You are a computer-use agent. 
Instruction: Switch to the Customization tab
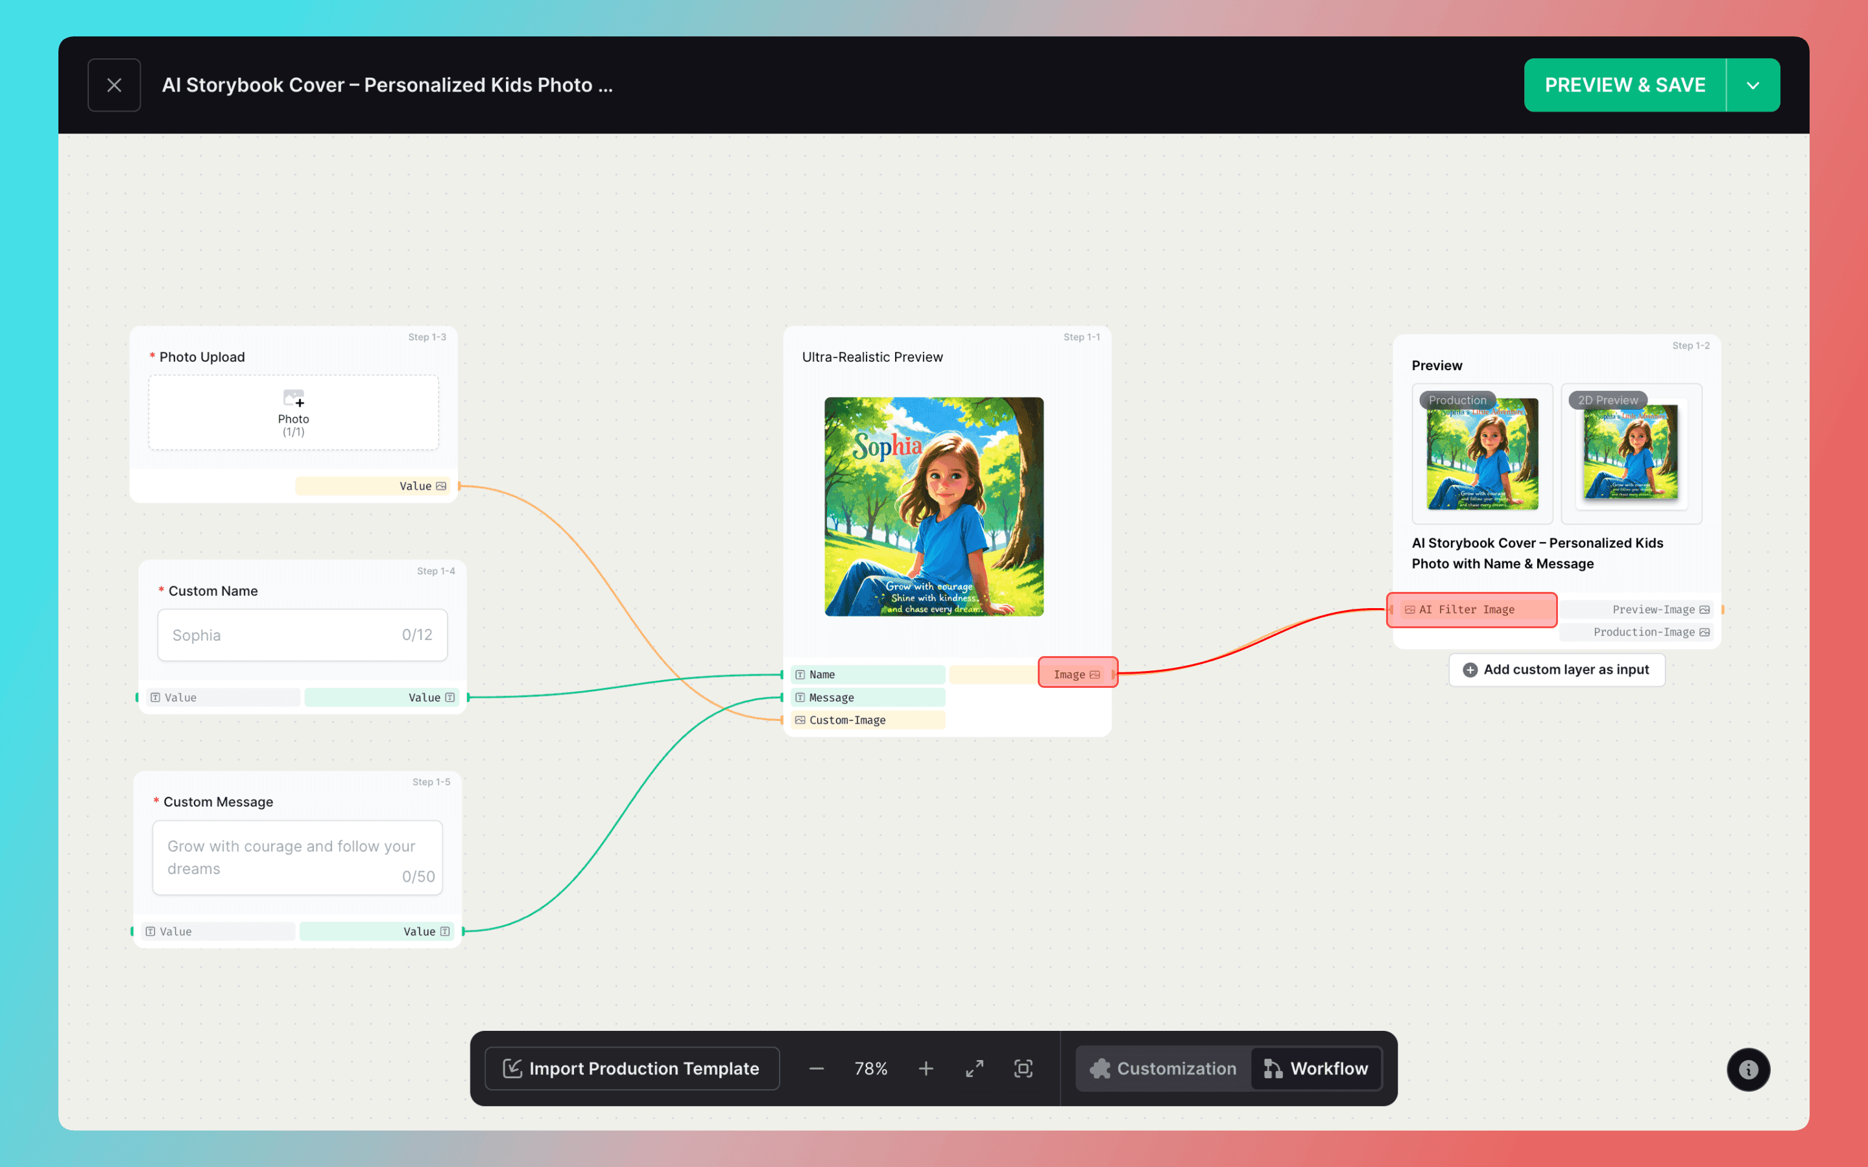[1162, 1068]
